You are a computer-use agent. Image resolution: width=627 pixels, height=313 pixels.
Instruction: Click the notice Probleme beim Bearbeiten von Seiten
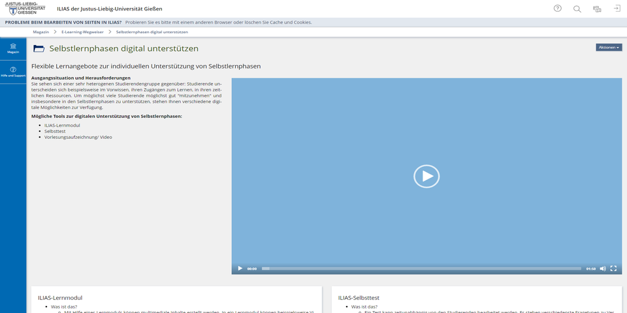[x=63, y=22]
